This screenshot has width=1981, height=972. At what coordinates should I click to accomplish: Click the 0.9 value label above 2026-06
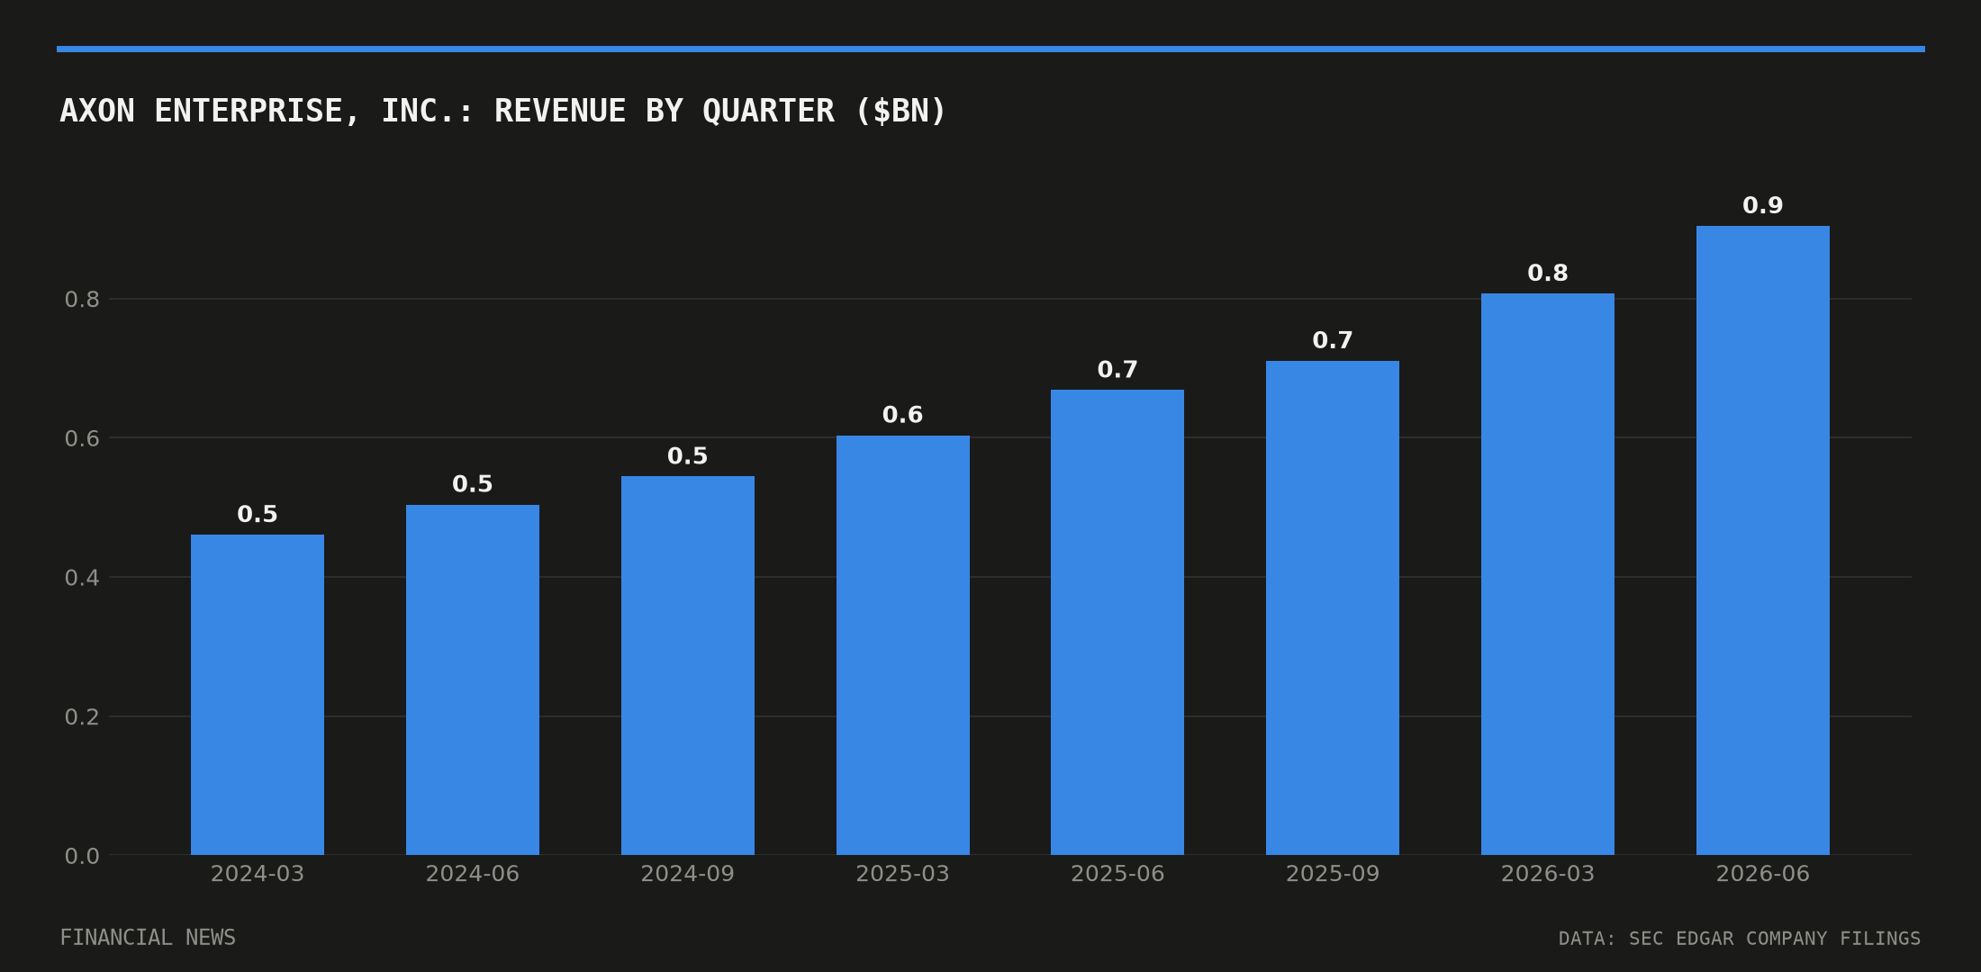pos(1763,205)
